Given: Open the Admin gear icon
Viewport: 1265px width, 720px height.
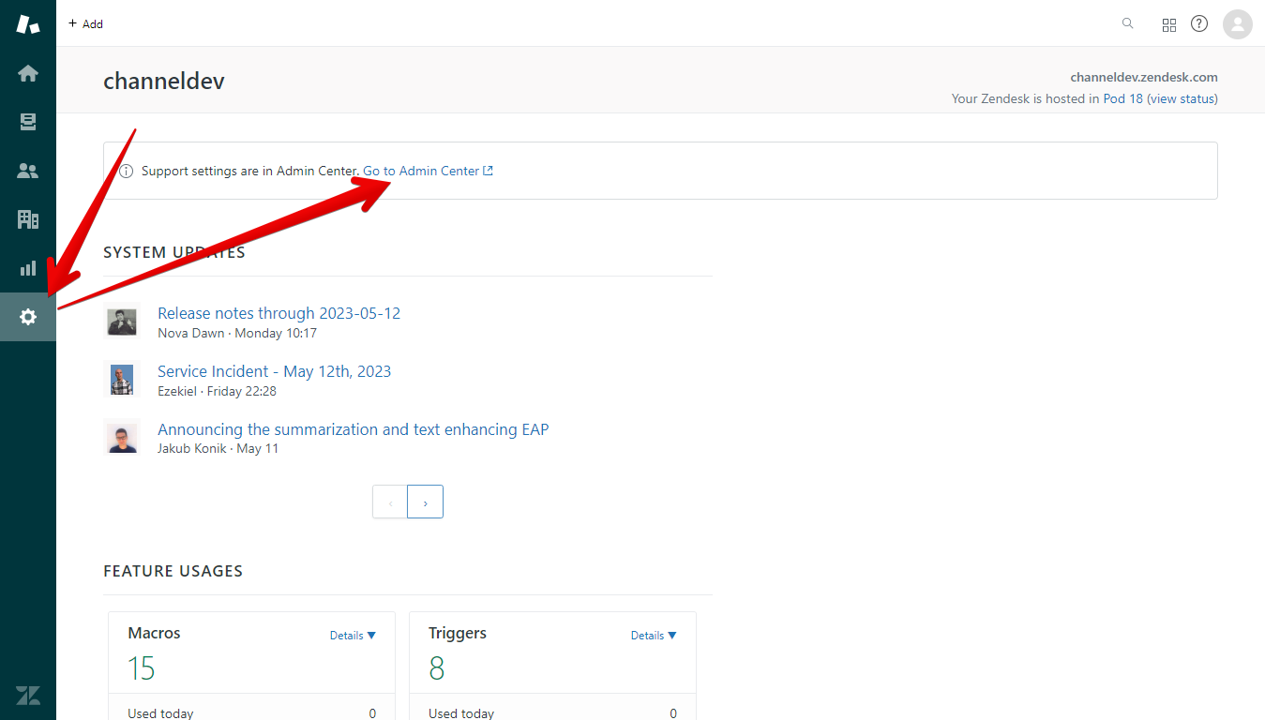Looking at the screenshot, I should [x=28, y=317].
